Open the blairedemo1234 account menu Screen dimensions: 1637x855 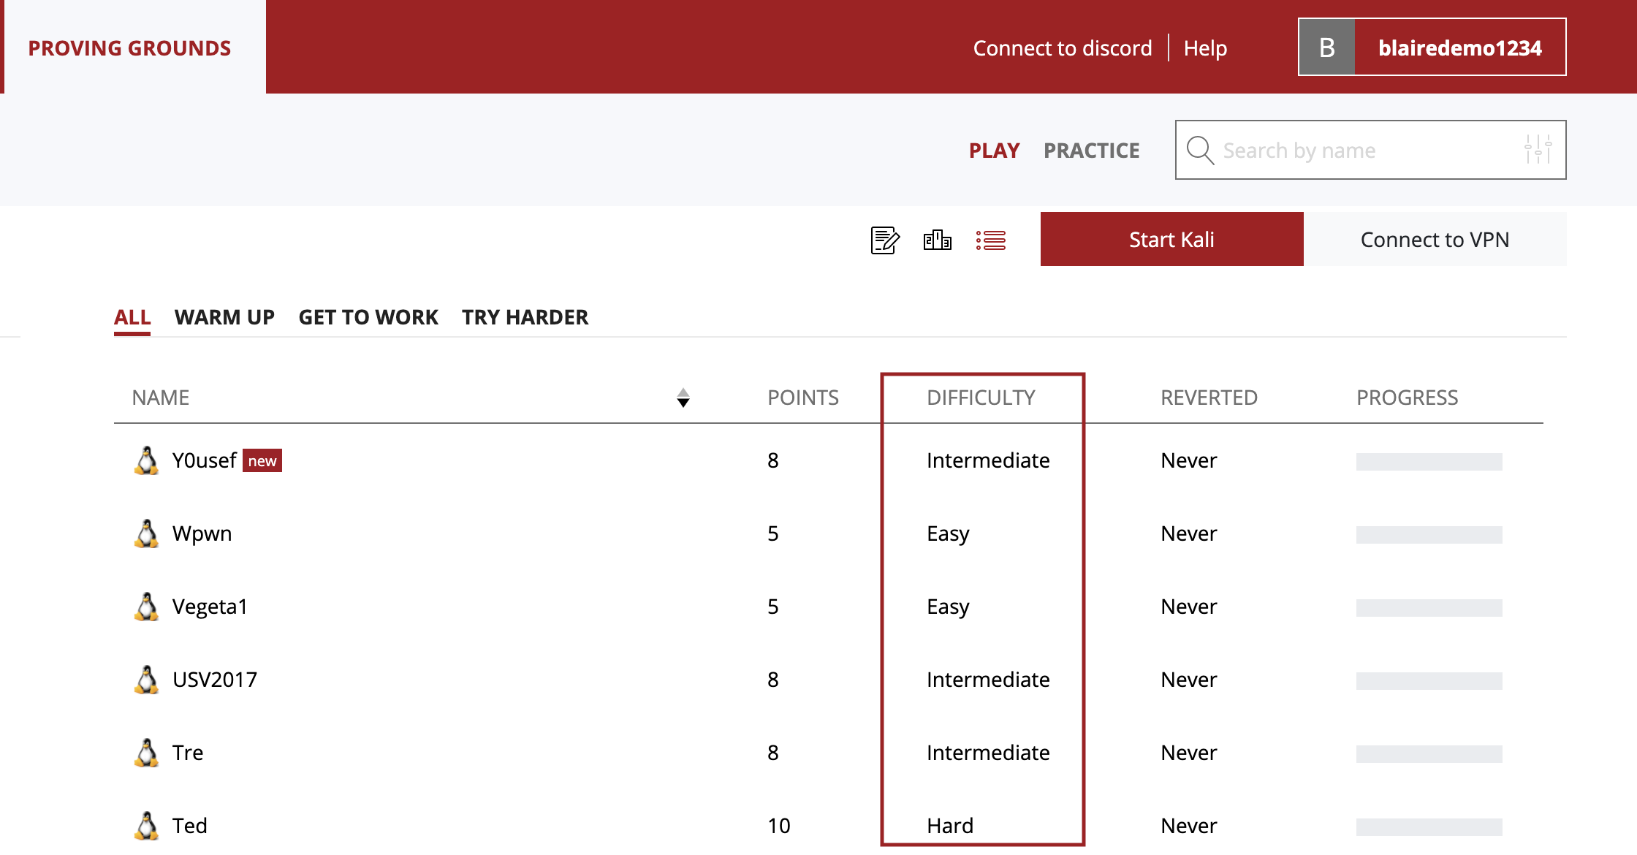click(1432, 47)
